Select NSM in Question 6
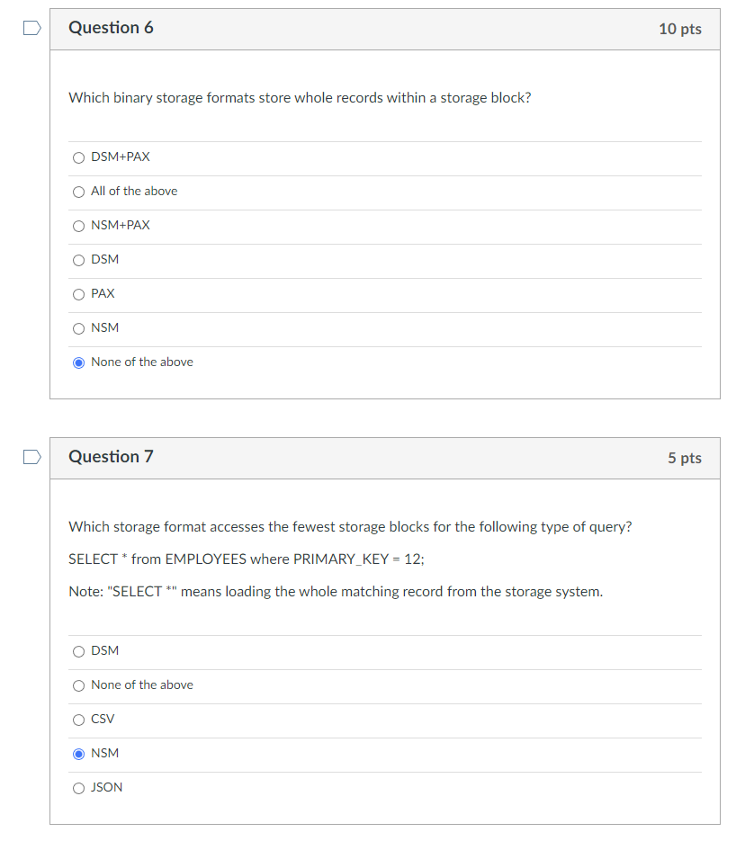This screenshot has width=745, height=850. point(78,328)
